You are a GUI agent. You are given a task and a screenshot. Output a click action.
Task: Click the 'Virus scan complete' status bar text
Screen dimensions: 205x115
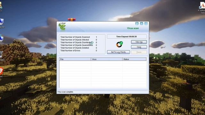point(65,92)
